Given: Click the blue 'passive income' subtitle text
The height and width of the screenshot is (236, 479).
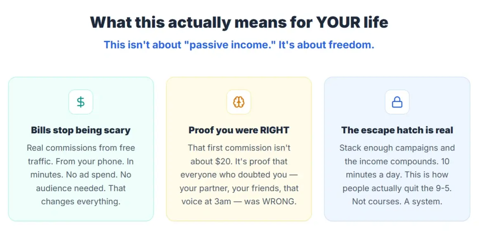Looking at the screenshot, I should pos(239,45).
